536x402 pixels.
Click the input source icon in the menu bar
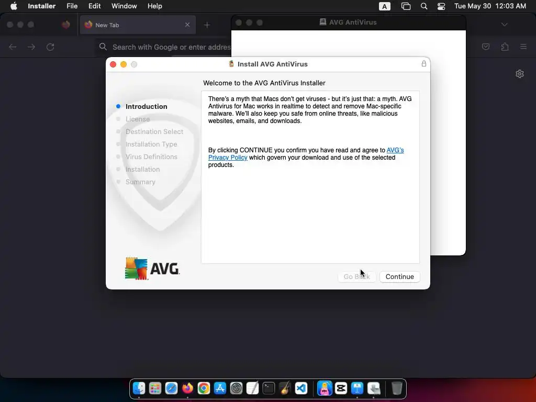click(385, 6)
